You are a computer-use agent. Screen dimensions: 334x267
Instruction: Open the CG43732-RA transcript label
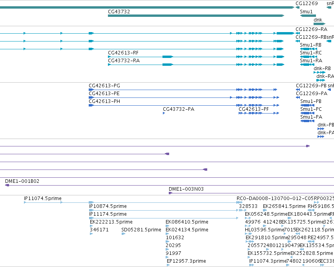coord(124,61)
